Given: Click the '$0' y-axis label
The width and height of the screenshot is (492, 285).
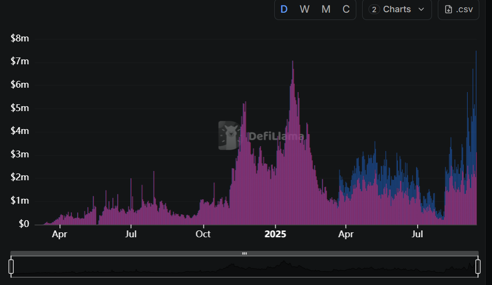Looking at the screenshot, I should click(23, 224).
